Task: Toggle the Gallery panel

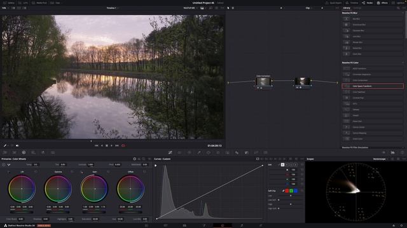Action: (10, 3)
